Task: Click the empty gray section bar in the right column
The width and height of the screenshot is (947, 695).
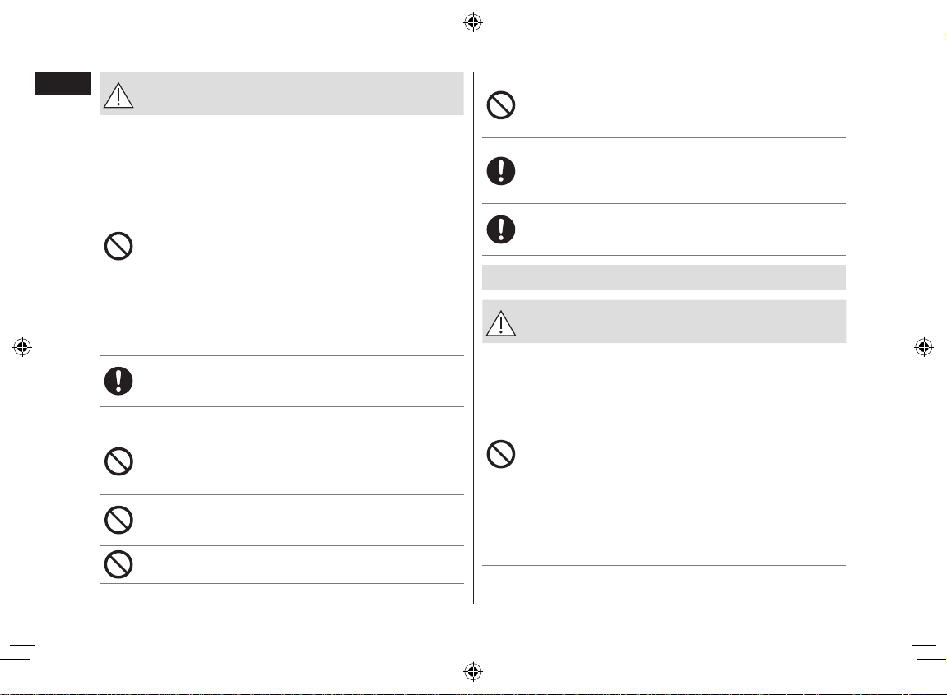Action: coord(664,278)
